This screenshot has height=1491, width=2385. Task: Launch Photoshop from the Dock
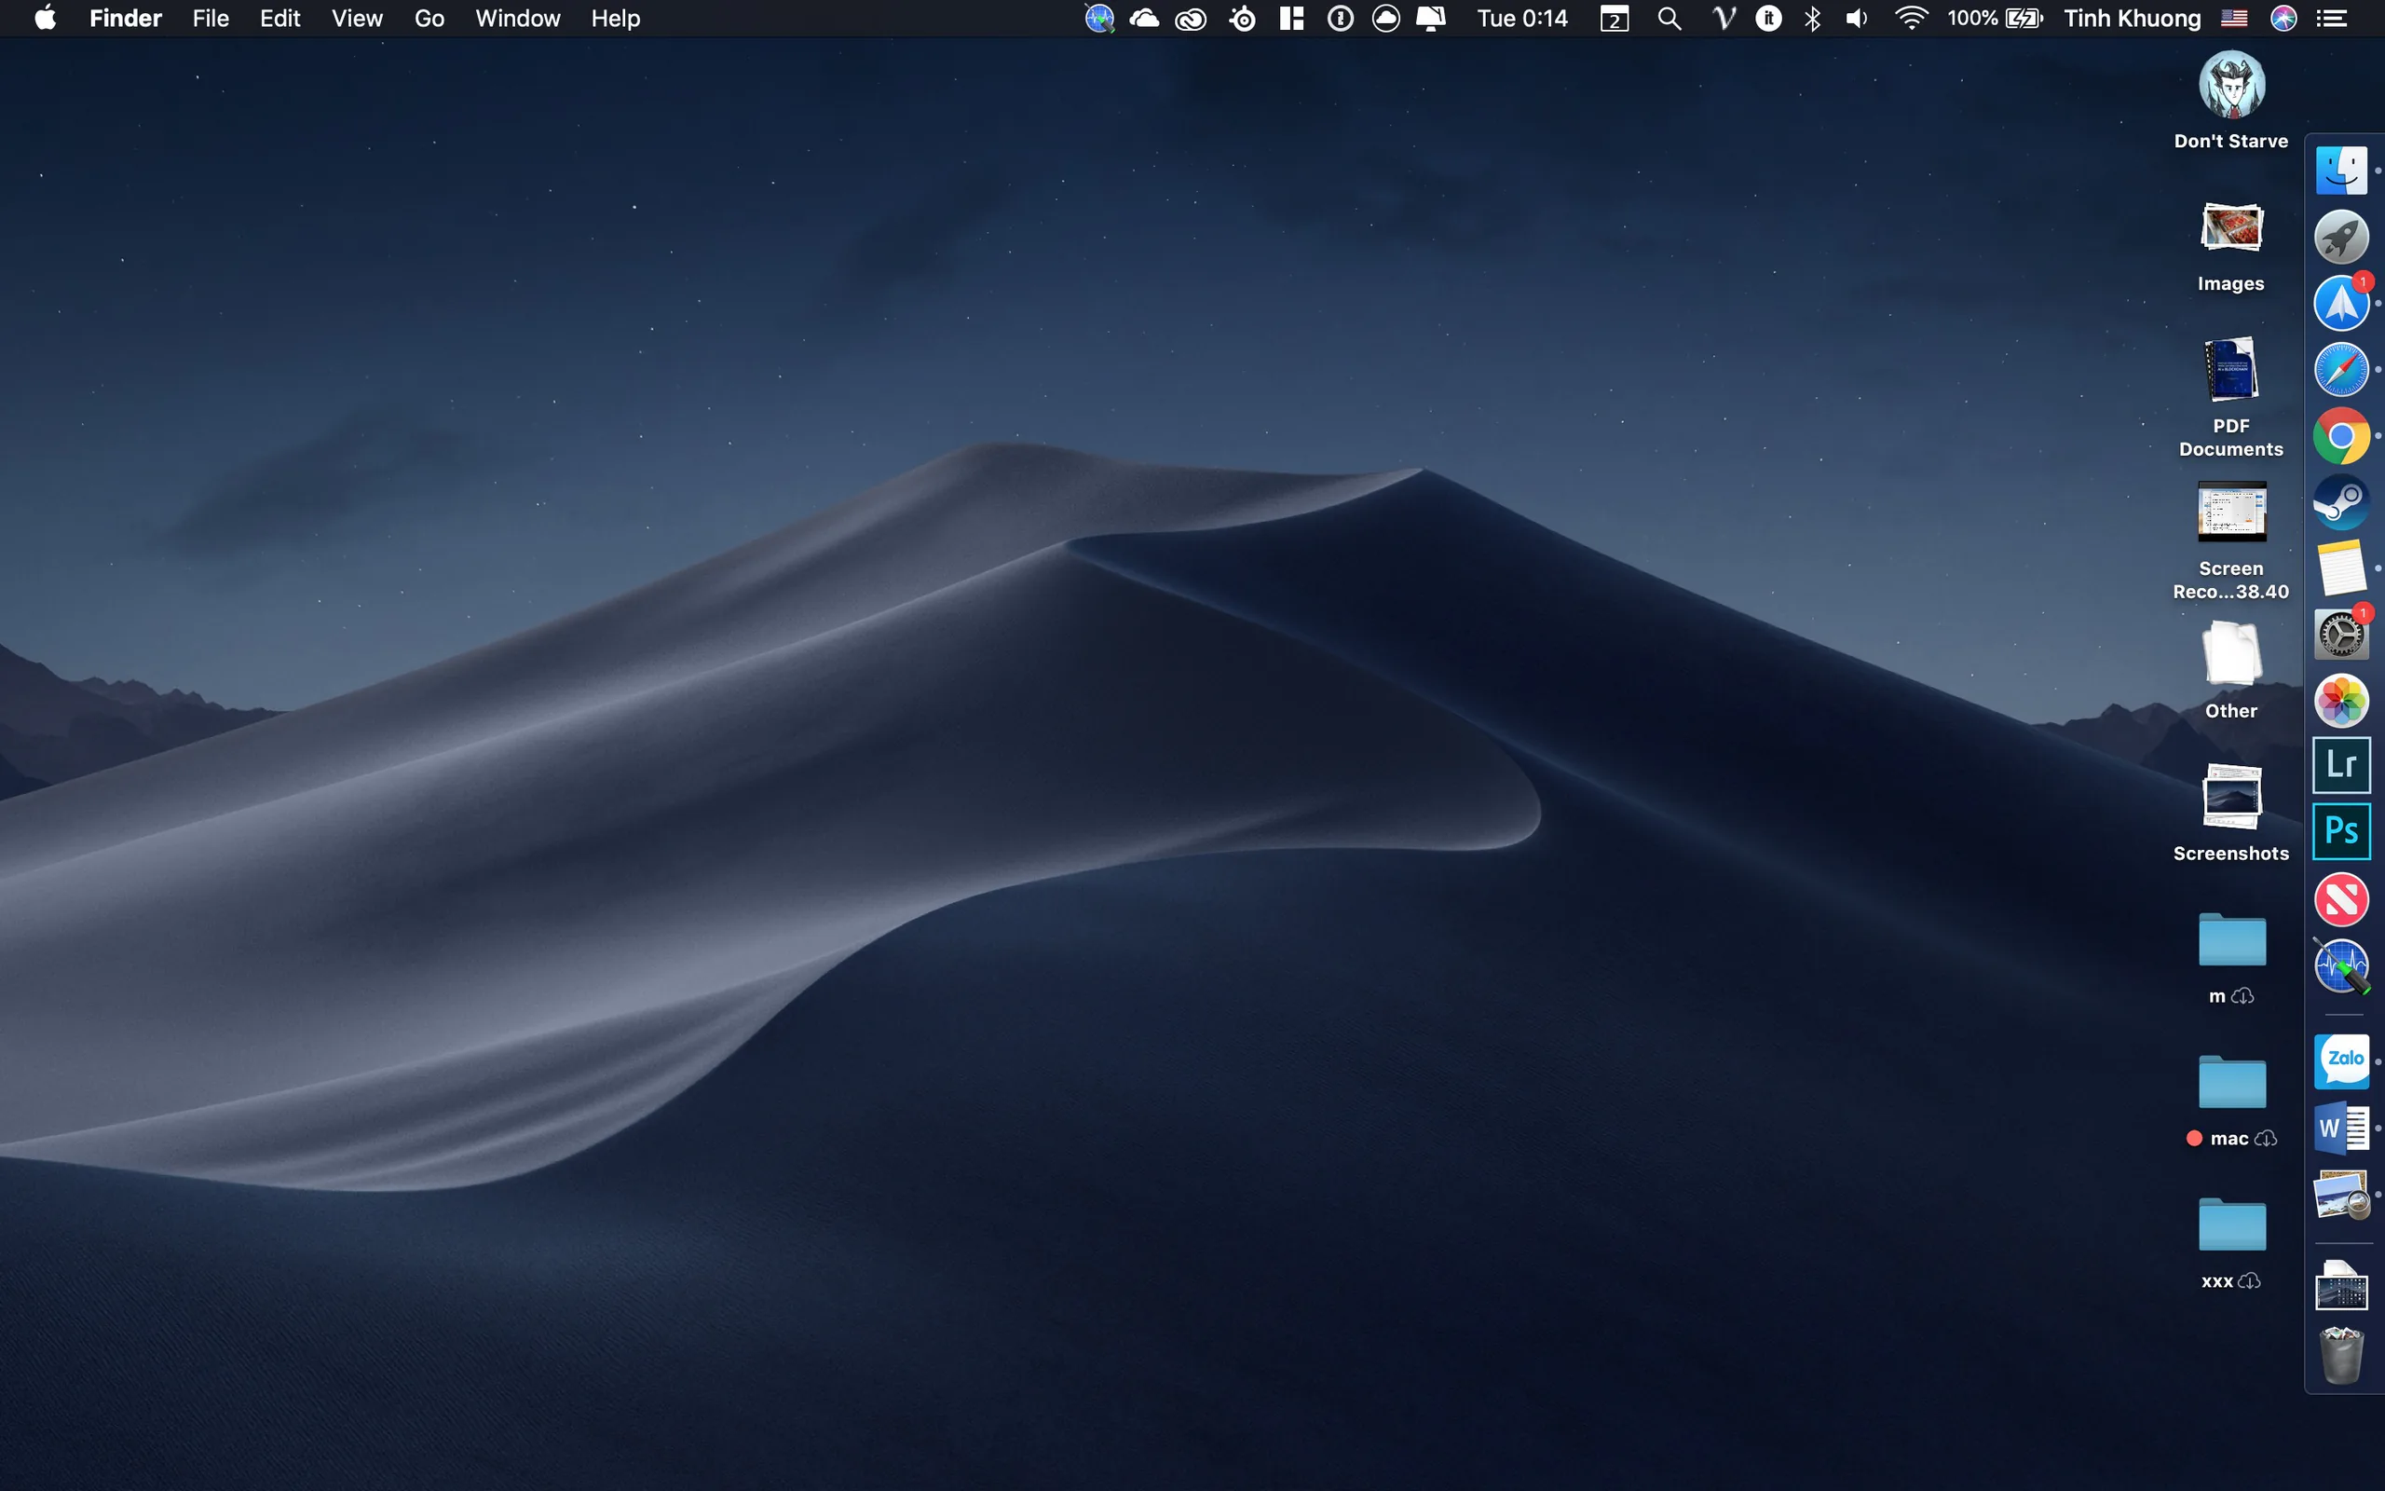point(2340,831)
